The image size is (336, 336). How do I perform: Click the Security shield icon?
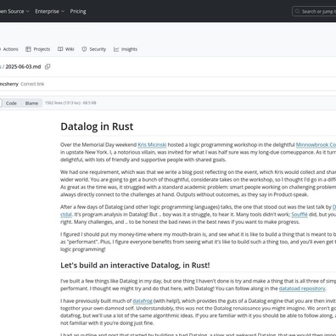pos(84,49)
